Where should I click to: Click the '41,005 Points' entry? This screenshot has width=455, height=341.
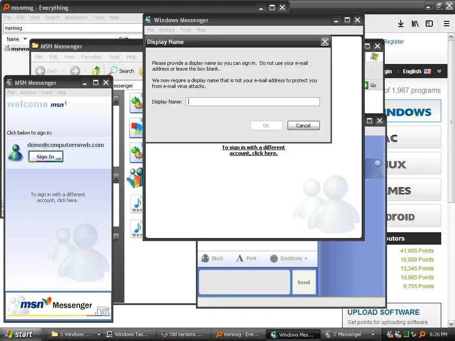click(x=417, y=251)
